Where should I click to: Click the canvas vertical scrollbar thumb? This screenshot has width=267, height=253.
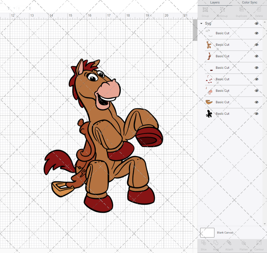point(195,30)
